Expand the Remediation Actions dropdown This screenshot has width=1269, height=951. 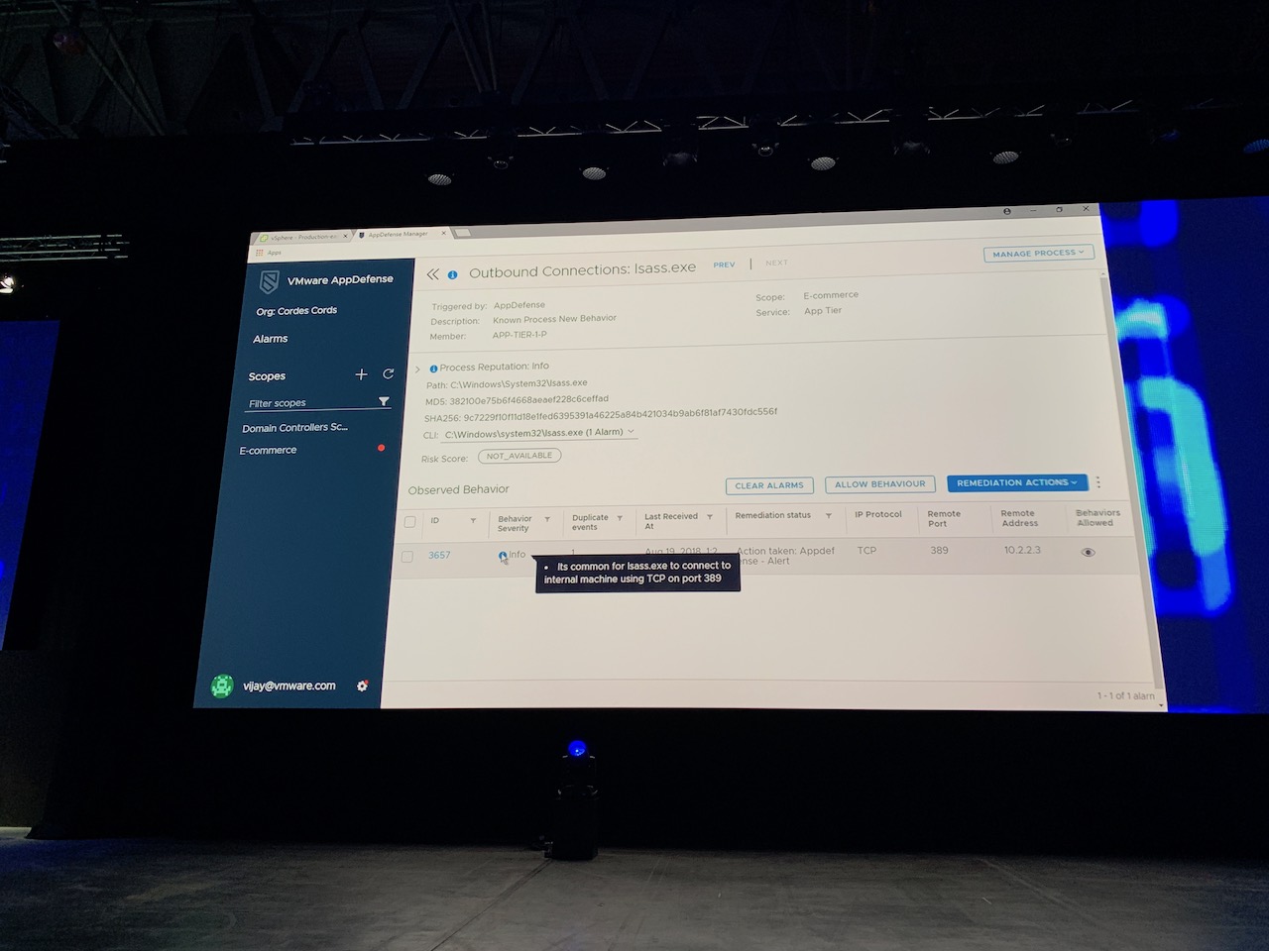1016,482
